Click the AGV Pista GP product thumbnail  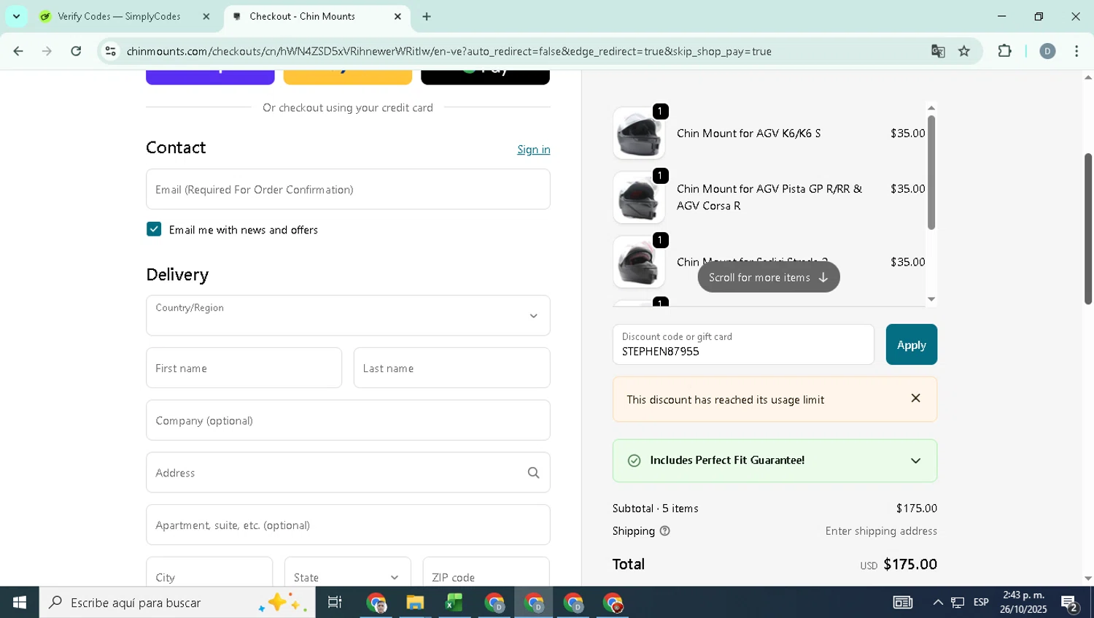click(x=639, y=198)
